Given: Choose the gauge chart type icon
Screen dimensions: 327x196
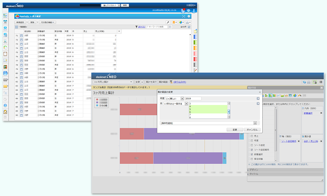Looking at the screenshot, I should tap(300, 95).
